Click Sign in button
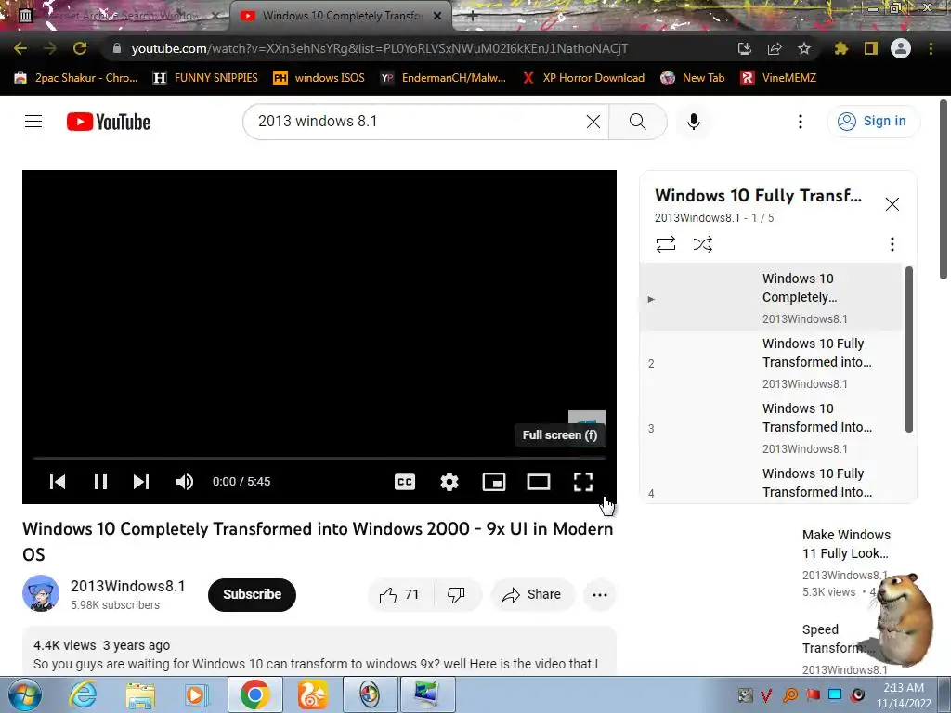Screen dimensions: 951x713 click(x=873, y=122)
